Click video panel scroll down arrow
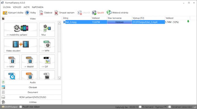This screenshot has height=109, width=197. pyautogui.click(x=60, y=78)
